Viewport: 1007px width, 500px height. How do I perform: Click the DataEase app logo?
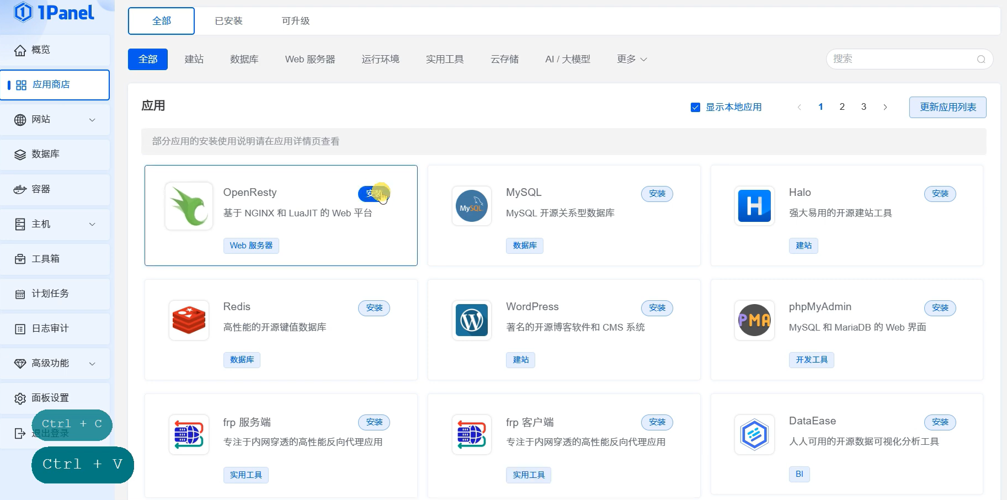pos(754,434)
